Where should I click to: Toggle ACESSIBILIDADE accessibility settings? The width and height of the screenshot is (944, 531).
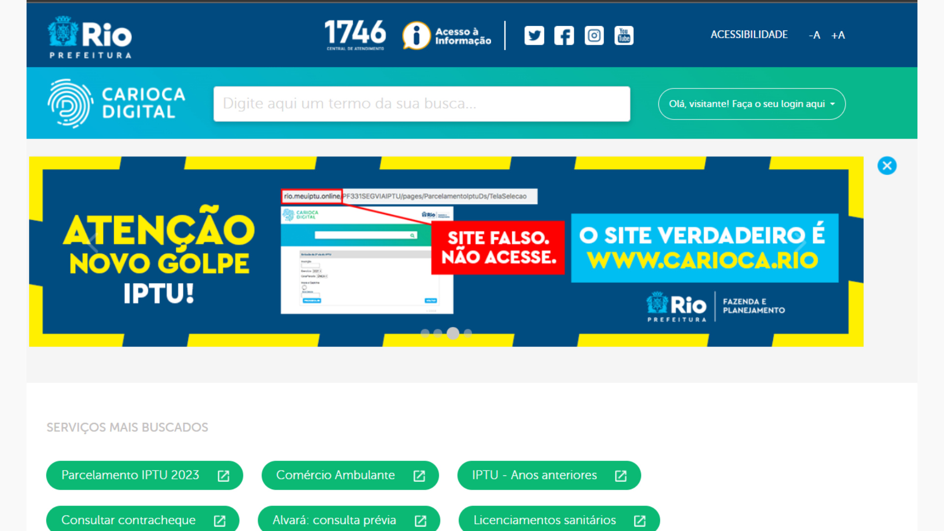click(x=749, y=34)
